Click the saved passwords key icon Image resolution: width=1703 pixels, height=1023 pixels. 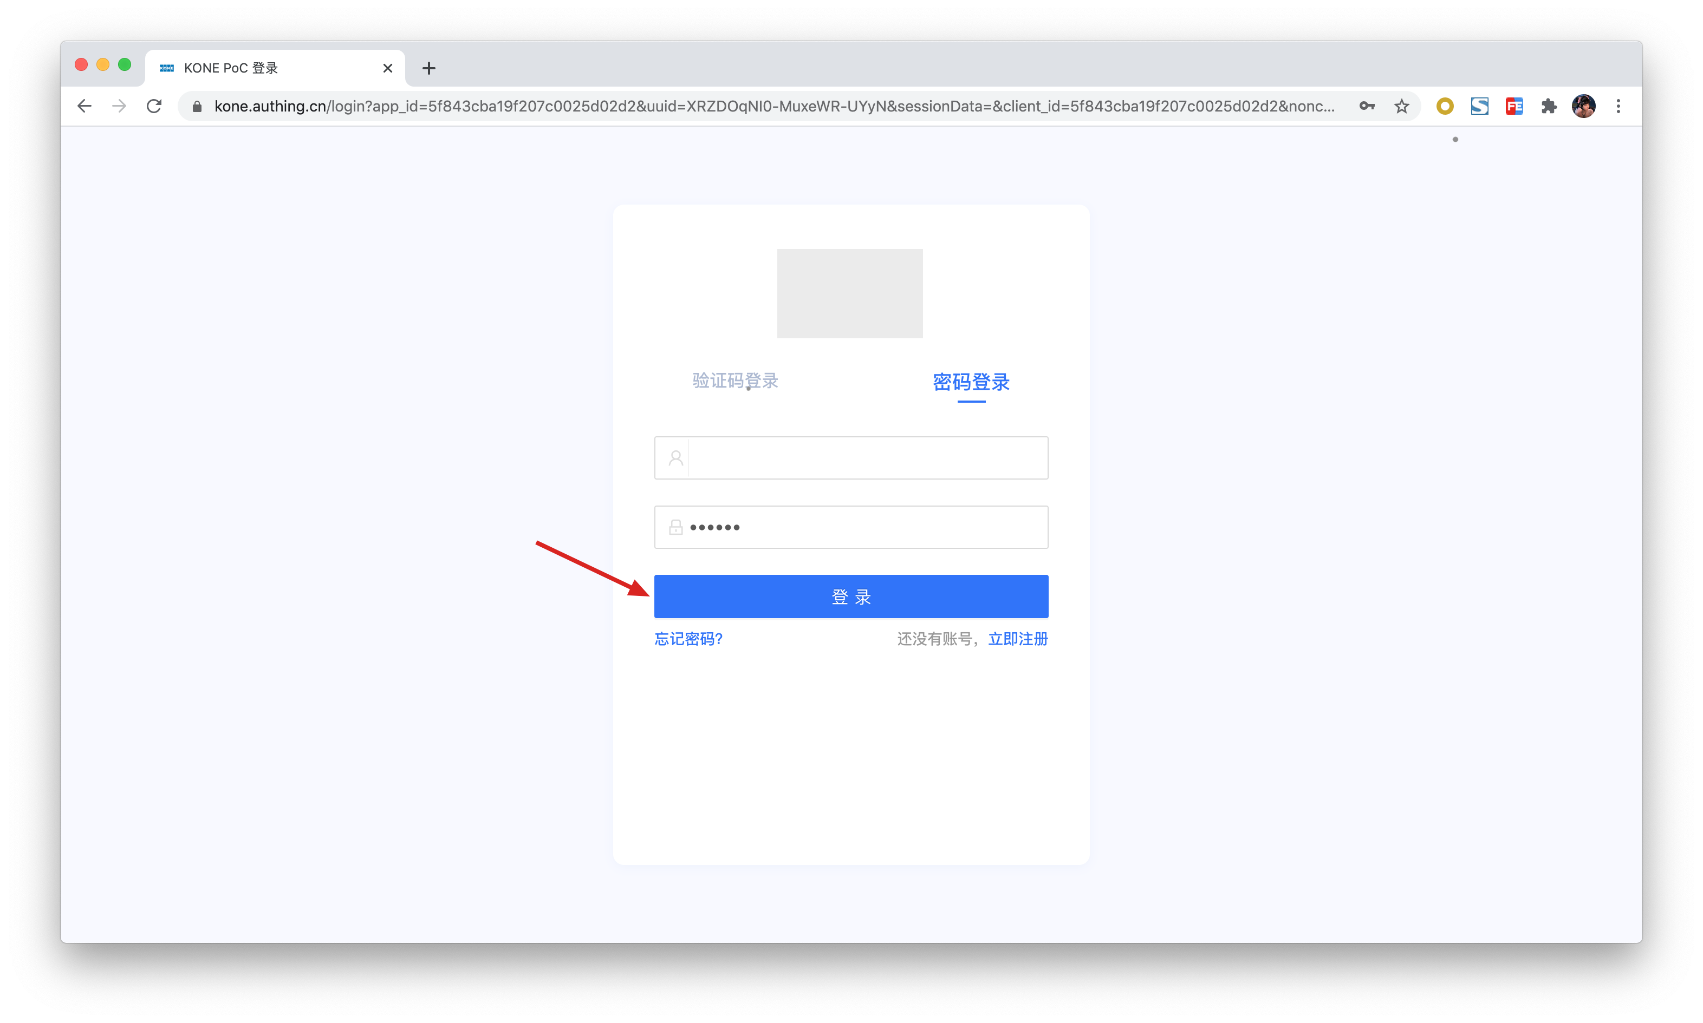click(1367, 106)
